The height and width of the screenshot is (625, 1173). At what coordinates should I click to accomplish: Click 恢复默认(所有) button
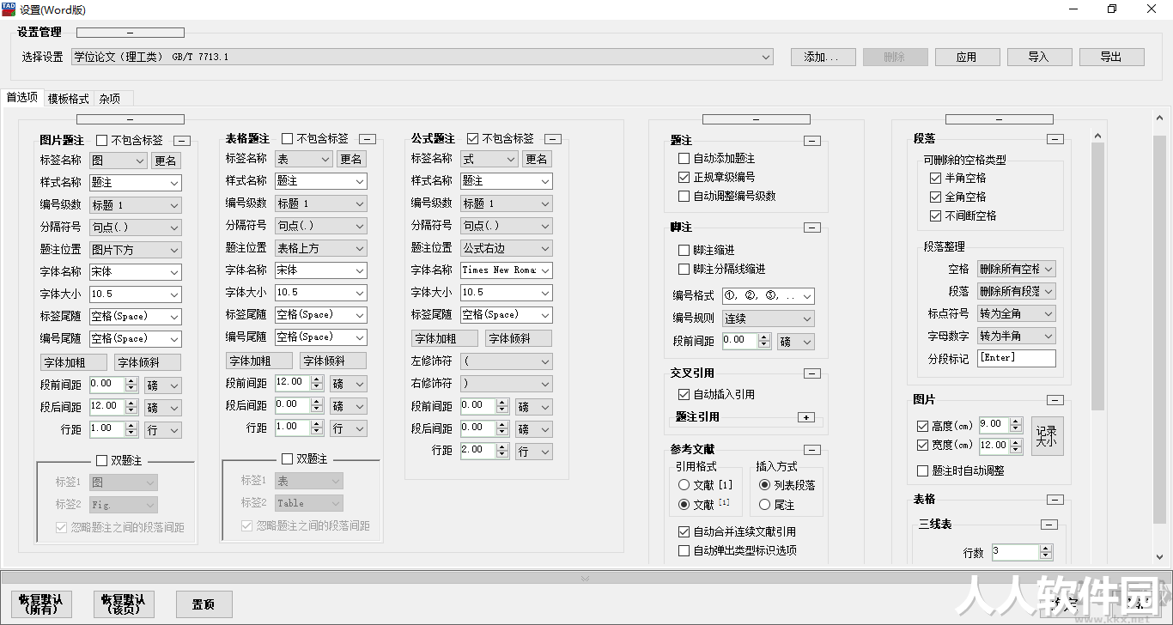(41, 604)
